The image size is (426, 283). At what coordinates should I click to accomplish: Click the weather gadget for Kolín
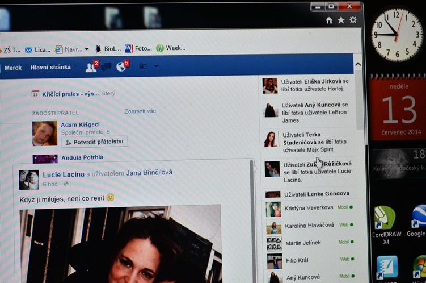tap(399, 163)
